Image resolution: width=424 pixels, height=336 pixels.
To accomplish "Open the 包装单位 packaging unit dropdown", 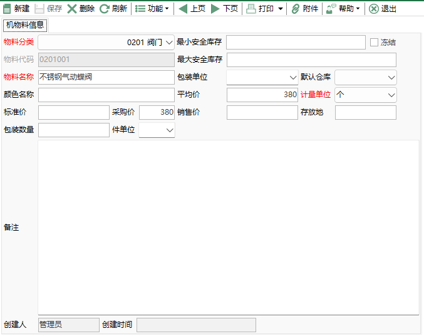I will point(293,78).
